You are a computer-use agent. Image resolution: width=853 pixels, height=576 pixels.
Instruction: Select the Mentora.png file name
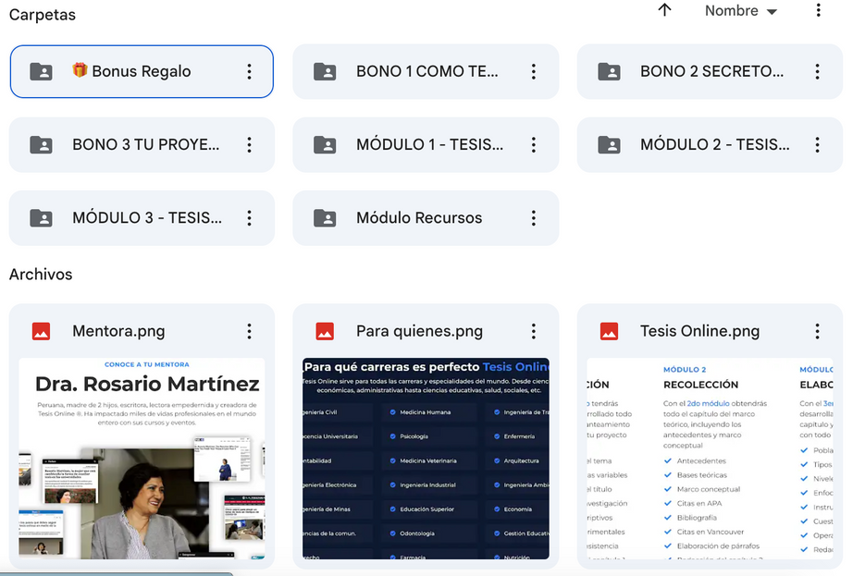coord(118,331)
